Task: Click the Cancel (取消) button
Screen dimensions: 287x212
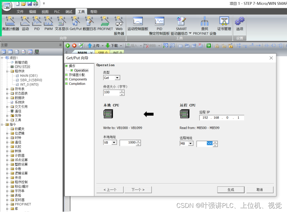Action: pos(260,189)
